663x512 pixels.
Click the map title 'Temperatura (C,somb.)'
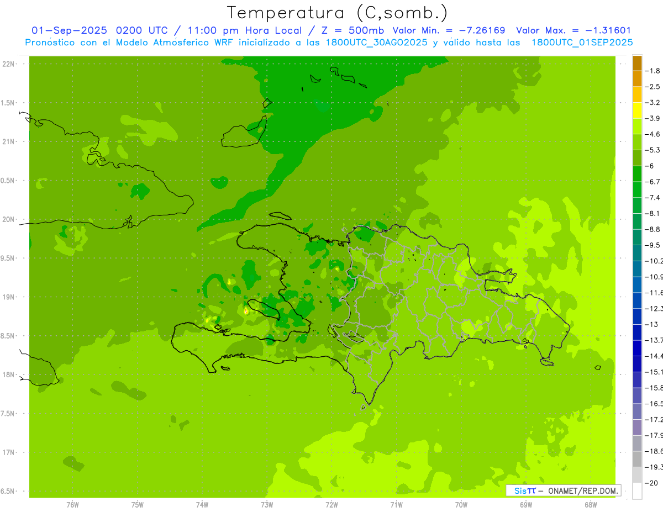click(338, 13)
